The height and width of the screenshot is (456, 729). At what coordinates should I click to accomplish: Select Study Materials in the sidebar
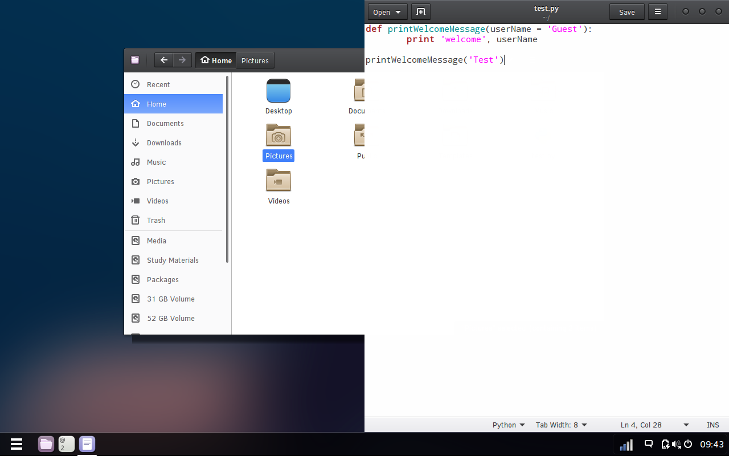coord(174,260)
